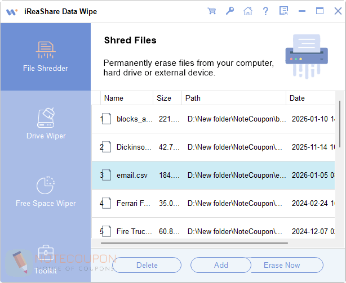Screen dimensions: 346x283
Task: Select the blocks_a... file row
Action: point(213,119)
